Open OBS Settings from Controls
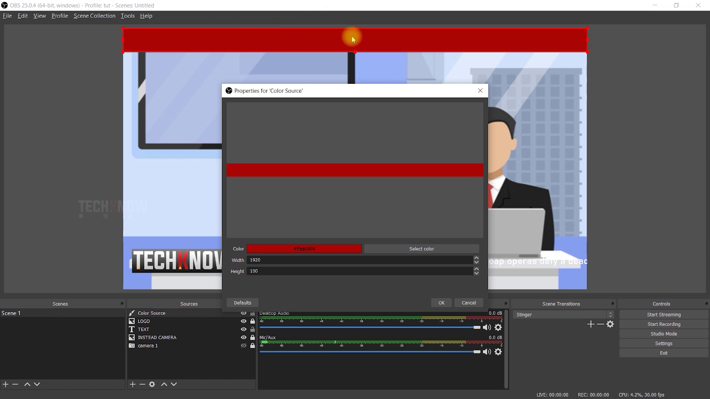 coord(664,344)
